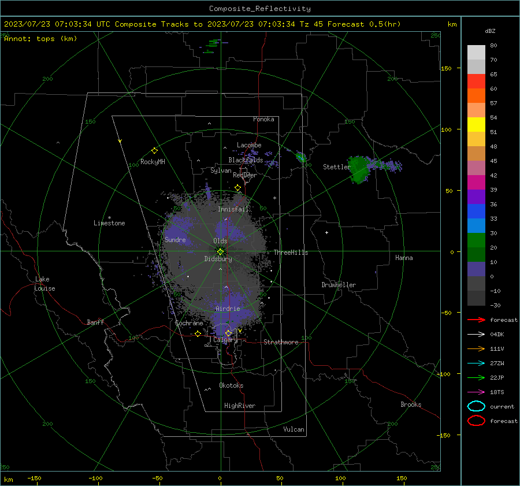Pick the magenta 42–39 dBZ swatch
520x486 pixels.
[476, 183]
